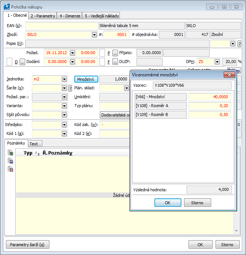
Task: Click the Rozměr A value 0,20
Action: (210, 106)
